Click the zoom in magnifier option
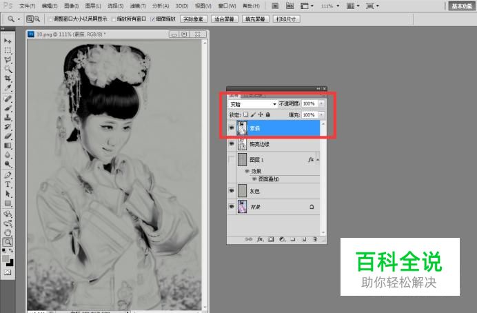This screenshot has height=313, width=477. 30,19
